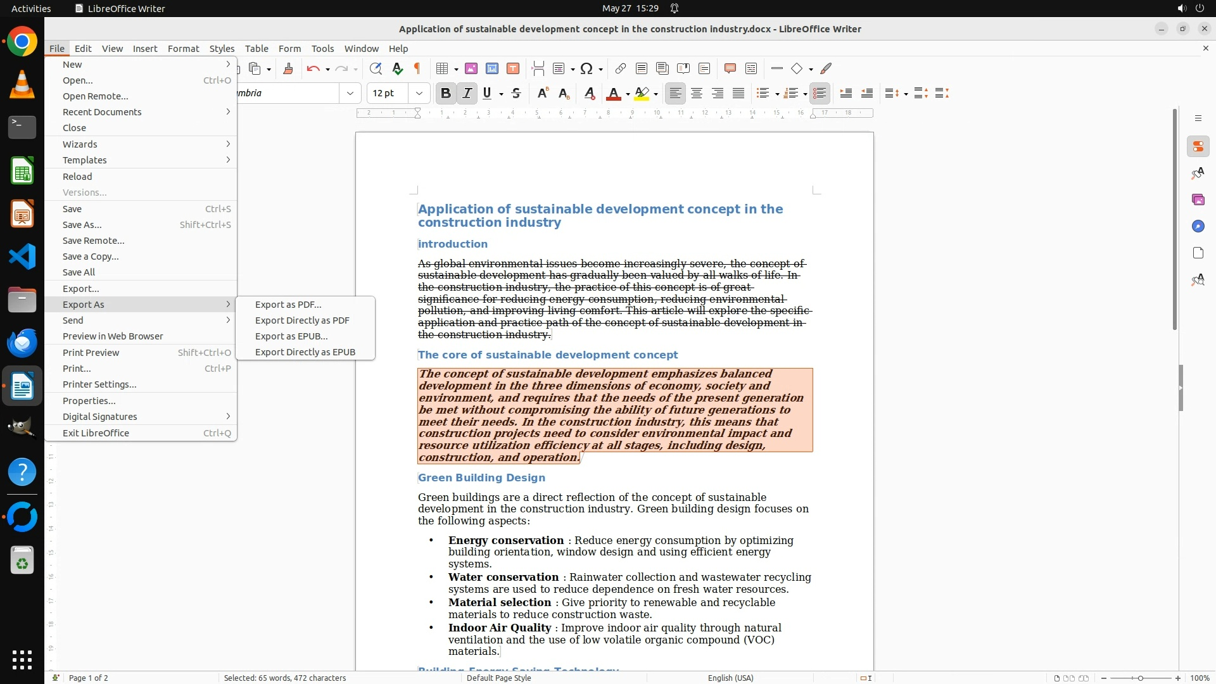The height and width of the screenshot is (684, 1216).
Task: Click Insert Table icon in toolbar
Action: (x=442, y=68)
